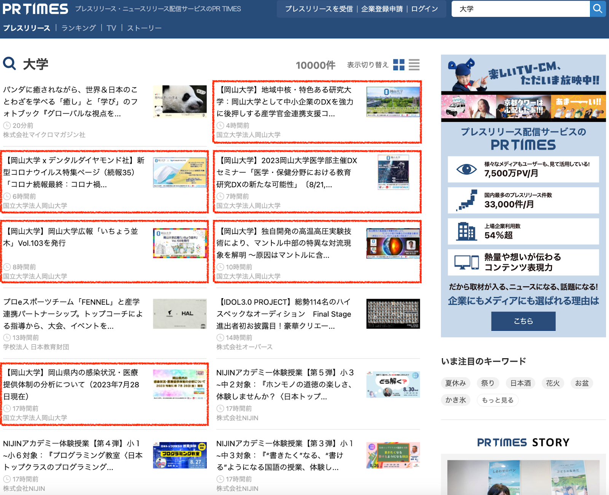Image resolution: width=609 pixels, height=495 pixels.
Task: Open the 医学部主催DXセミナー article
Action: (x=287, y=172)
